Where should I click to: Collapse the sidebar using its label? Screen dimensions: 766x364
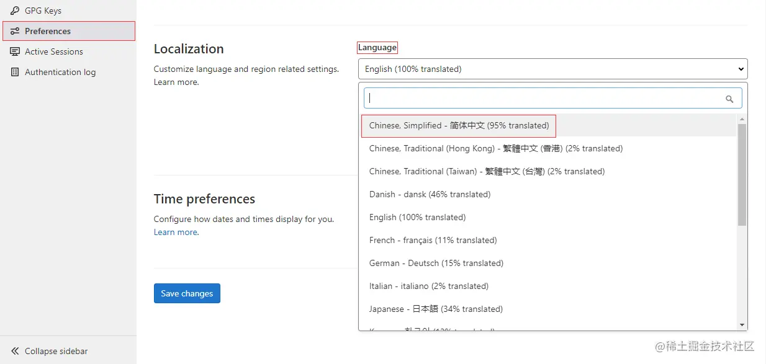56,351
